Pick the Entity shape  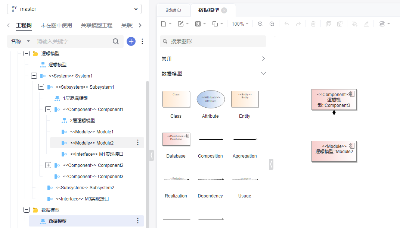(245, 99)
